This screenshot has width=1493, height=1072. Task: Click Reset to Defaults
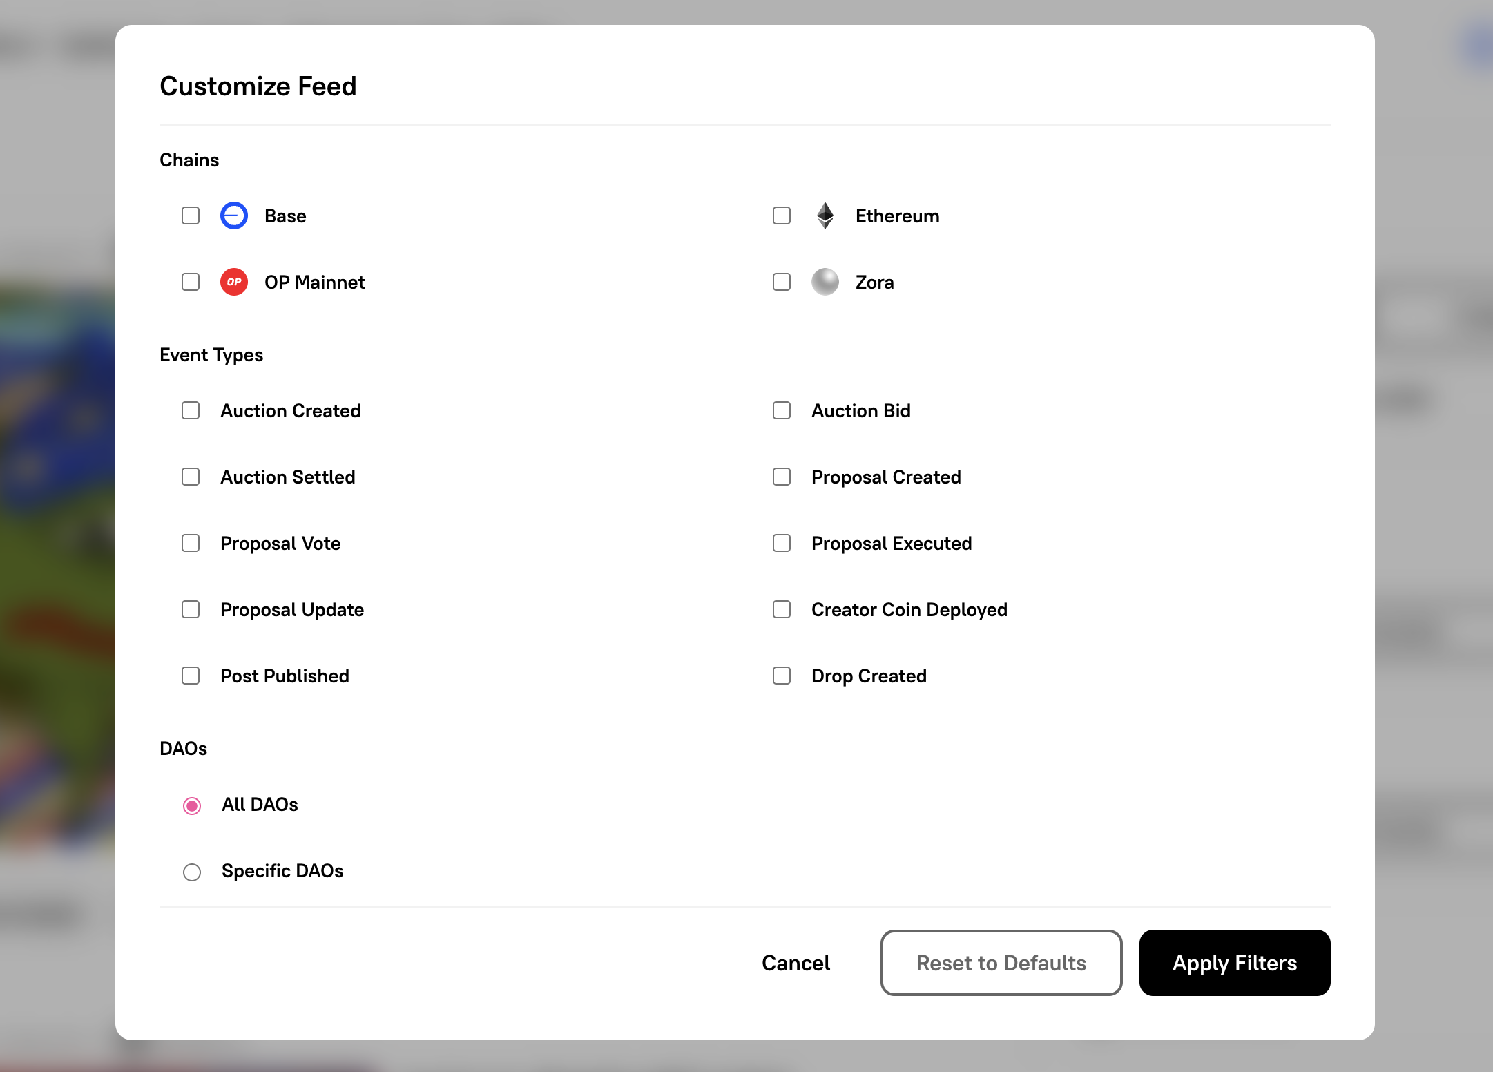(1001, 963)
